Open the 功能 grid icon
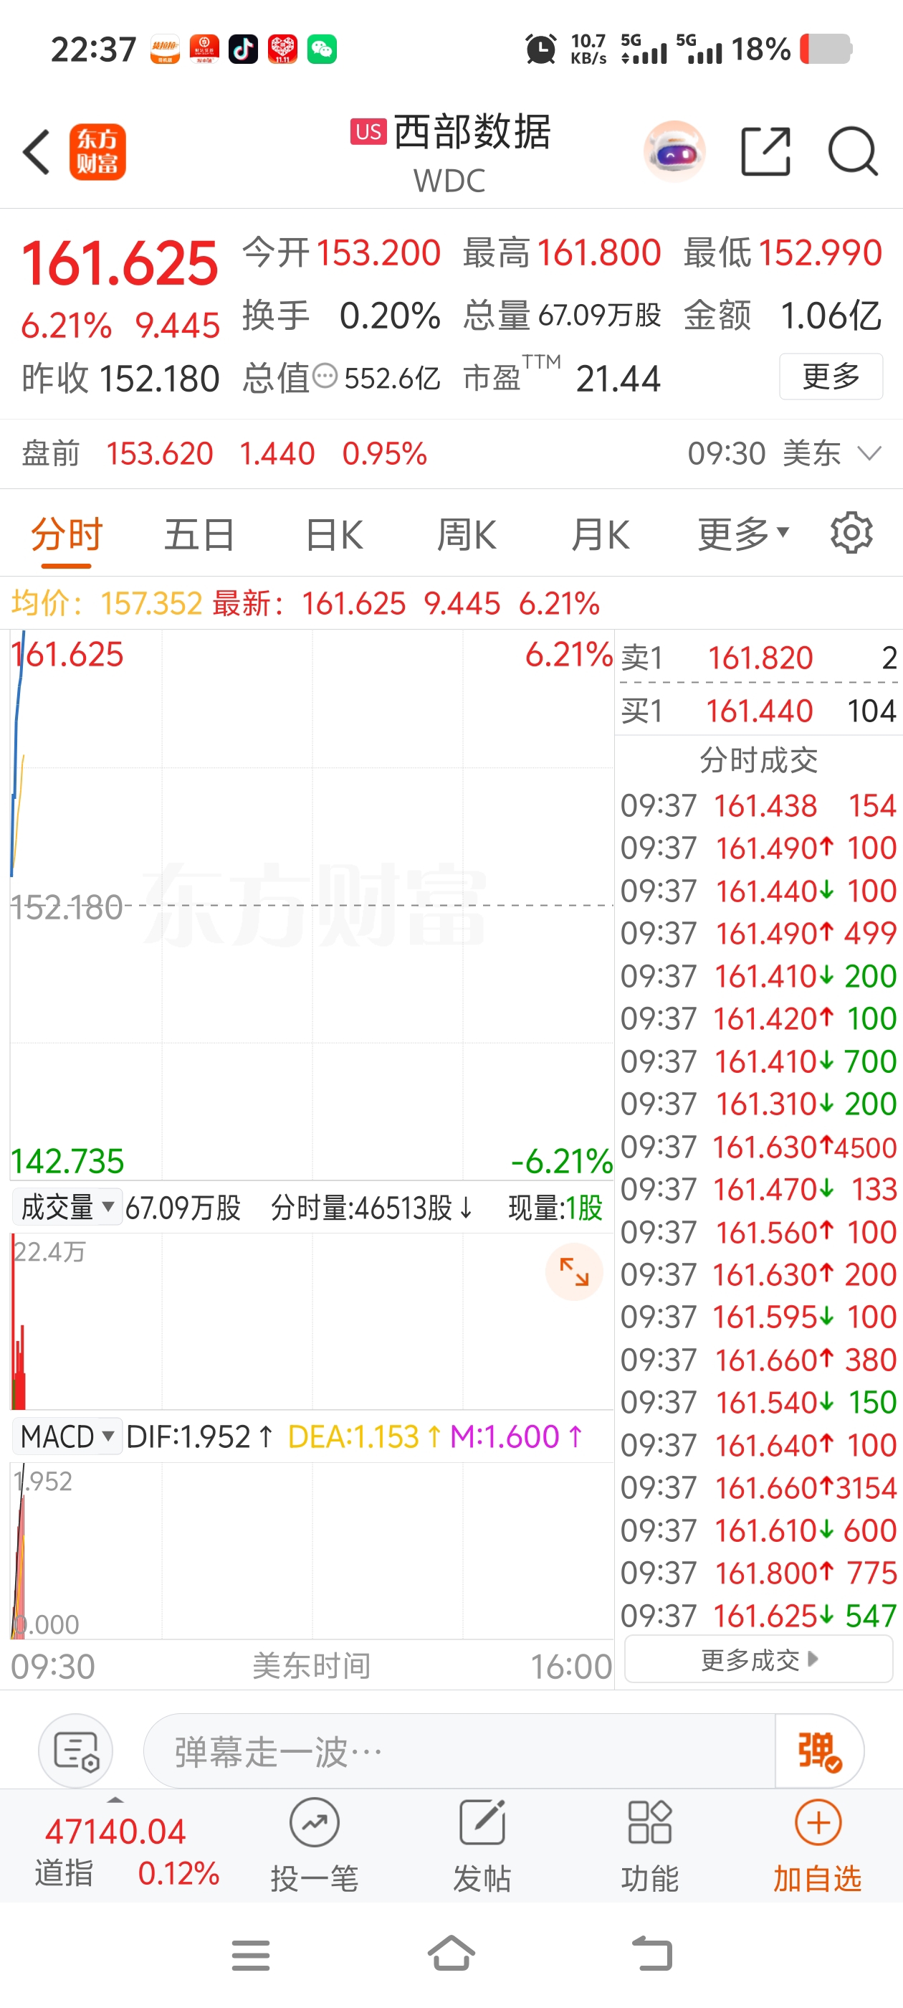903x2008 pixels. tap(649, 1823)
